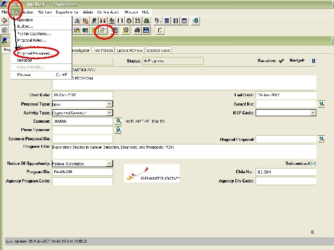
Task: Click the Sponsor code field
Action: click(83, 121)
